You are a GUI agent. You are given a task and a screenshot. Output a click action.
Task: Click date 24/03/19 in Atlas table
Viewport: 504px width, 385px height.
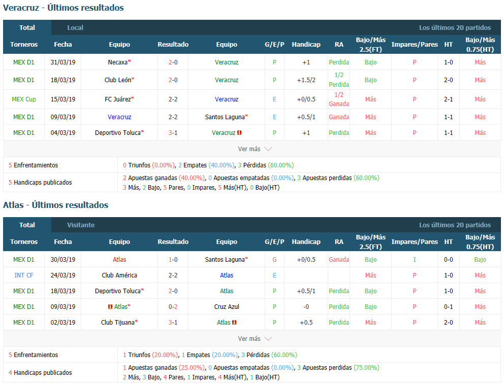63,275
